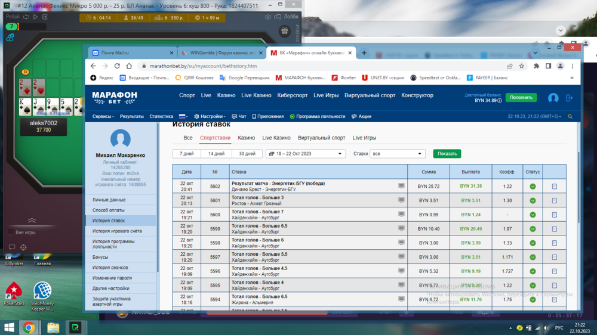Select the 30 дней period filter
597x335 pixels.
[x=247, y=154]
